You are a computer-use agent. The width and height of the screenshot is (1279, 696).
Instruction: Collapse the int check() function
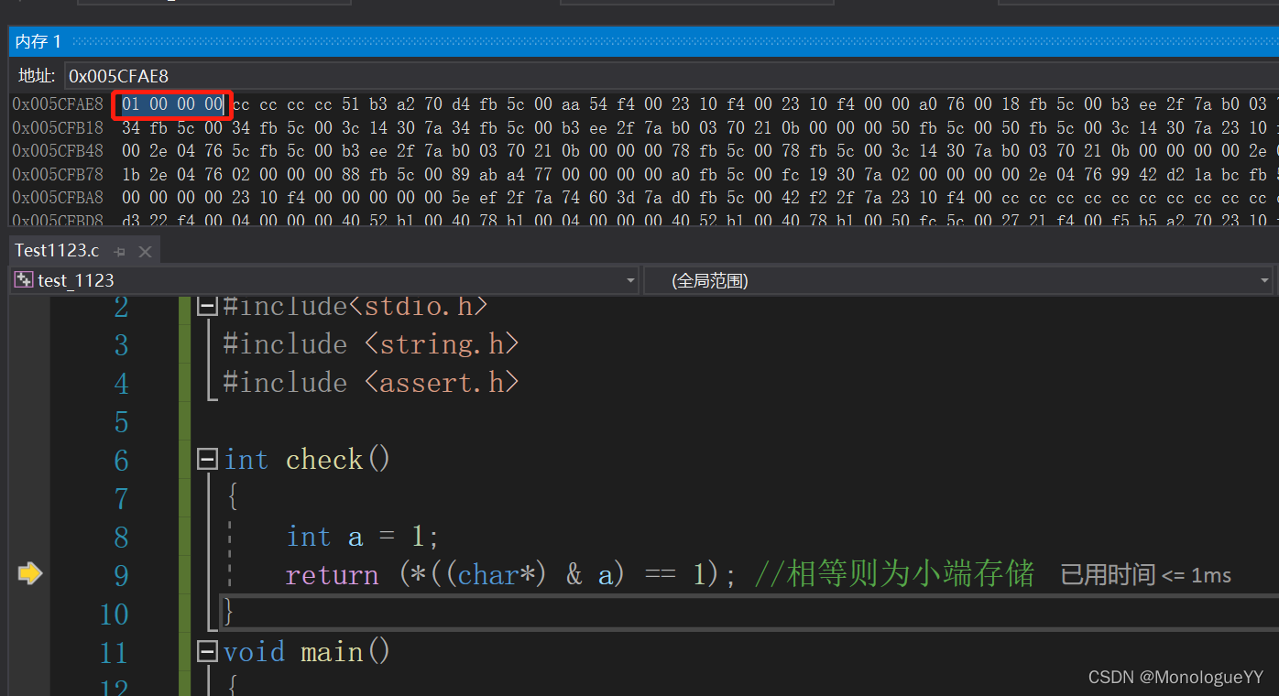click(208, 459)
